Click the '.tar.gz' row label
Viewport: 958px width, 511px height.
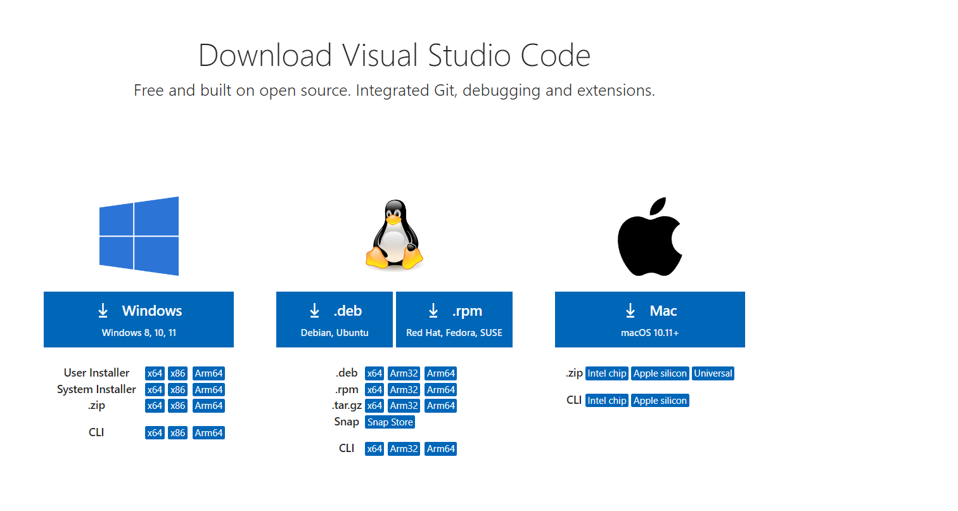347,406
